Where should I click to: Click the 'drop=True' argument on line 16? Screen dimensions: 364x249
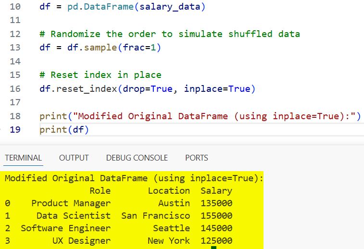(148, 88)
